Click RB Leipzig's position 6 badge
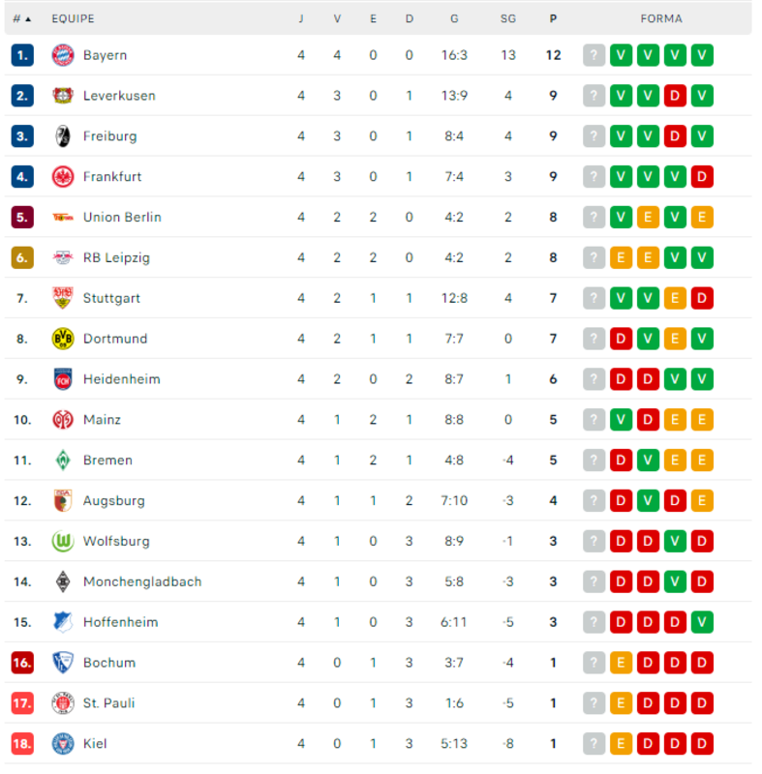The height and width of the screenshot is (774, 762). pyautogui.click(x=22, y=257)
